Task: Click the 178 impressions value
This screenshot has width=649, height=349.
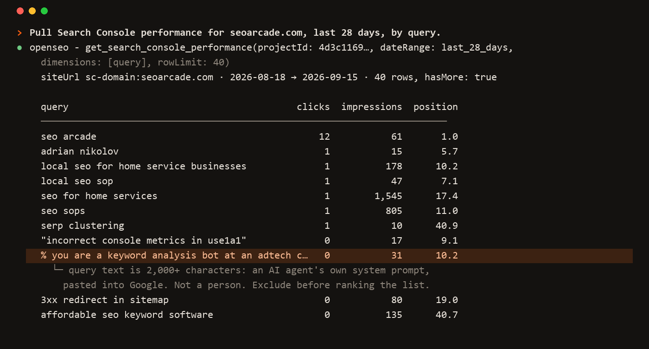Action: click(x=394, y=166)
